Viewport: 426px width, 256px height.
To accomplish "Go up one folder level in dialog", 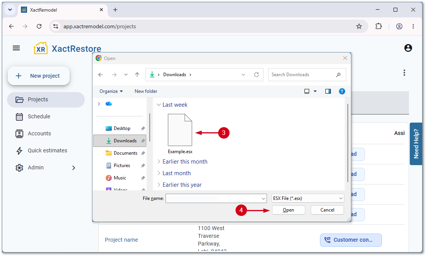I will pyautogui.click(x=137, y=75).
